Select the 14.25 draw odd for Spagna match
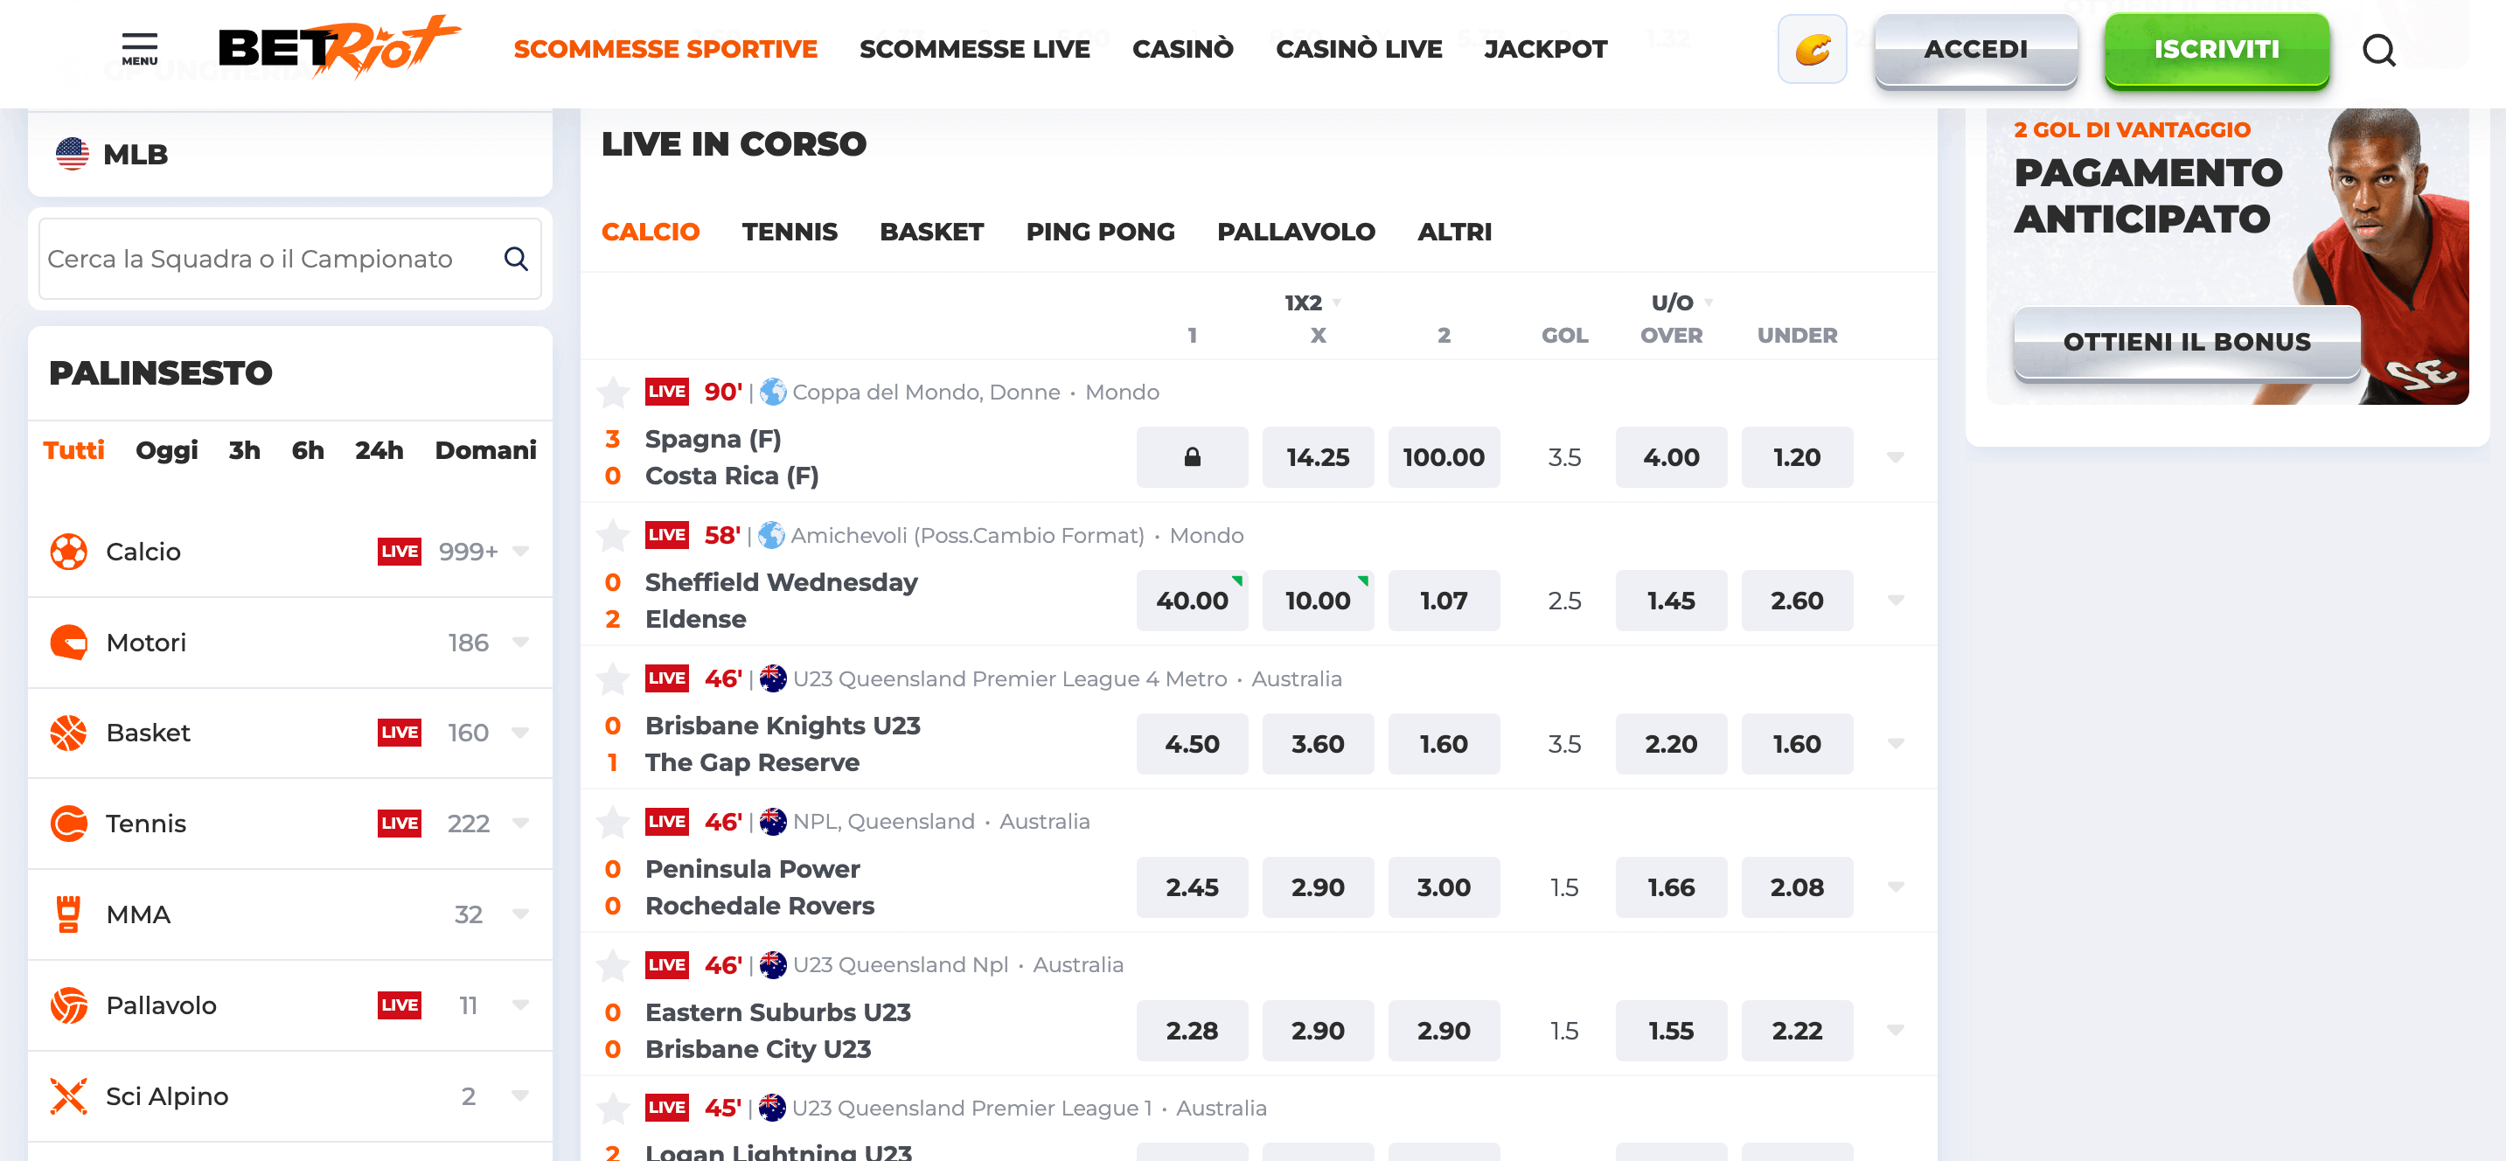Viewport: 2506px width, 1161px height. [1319, 457]
